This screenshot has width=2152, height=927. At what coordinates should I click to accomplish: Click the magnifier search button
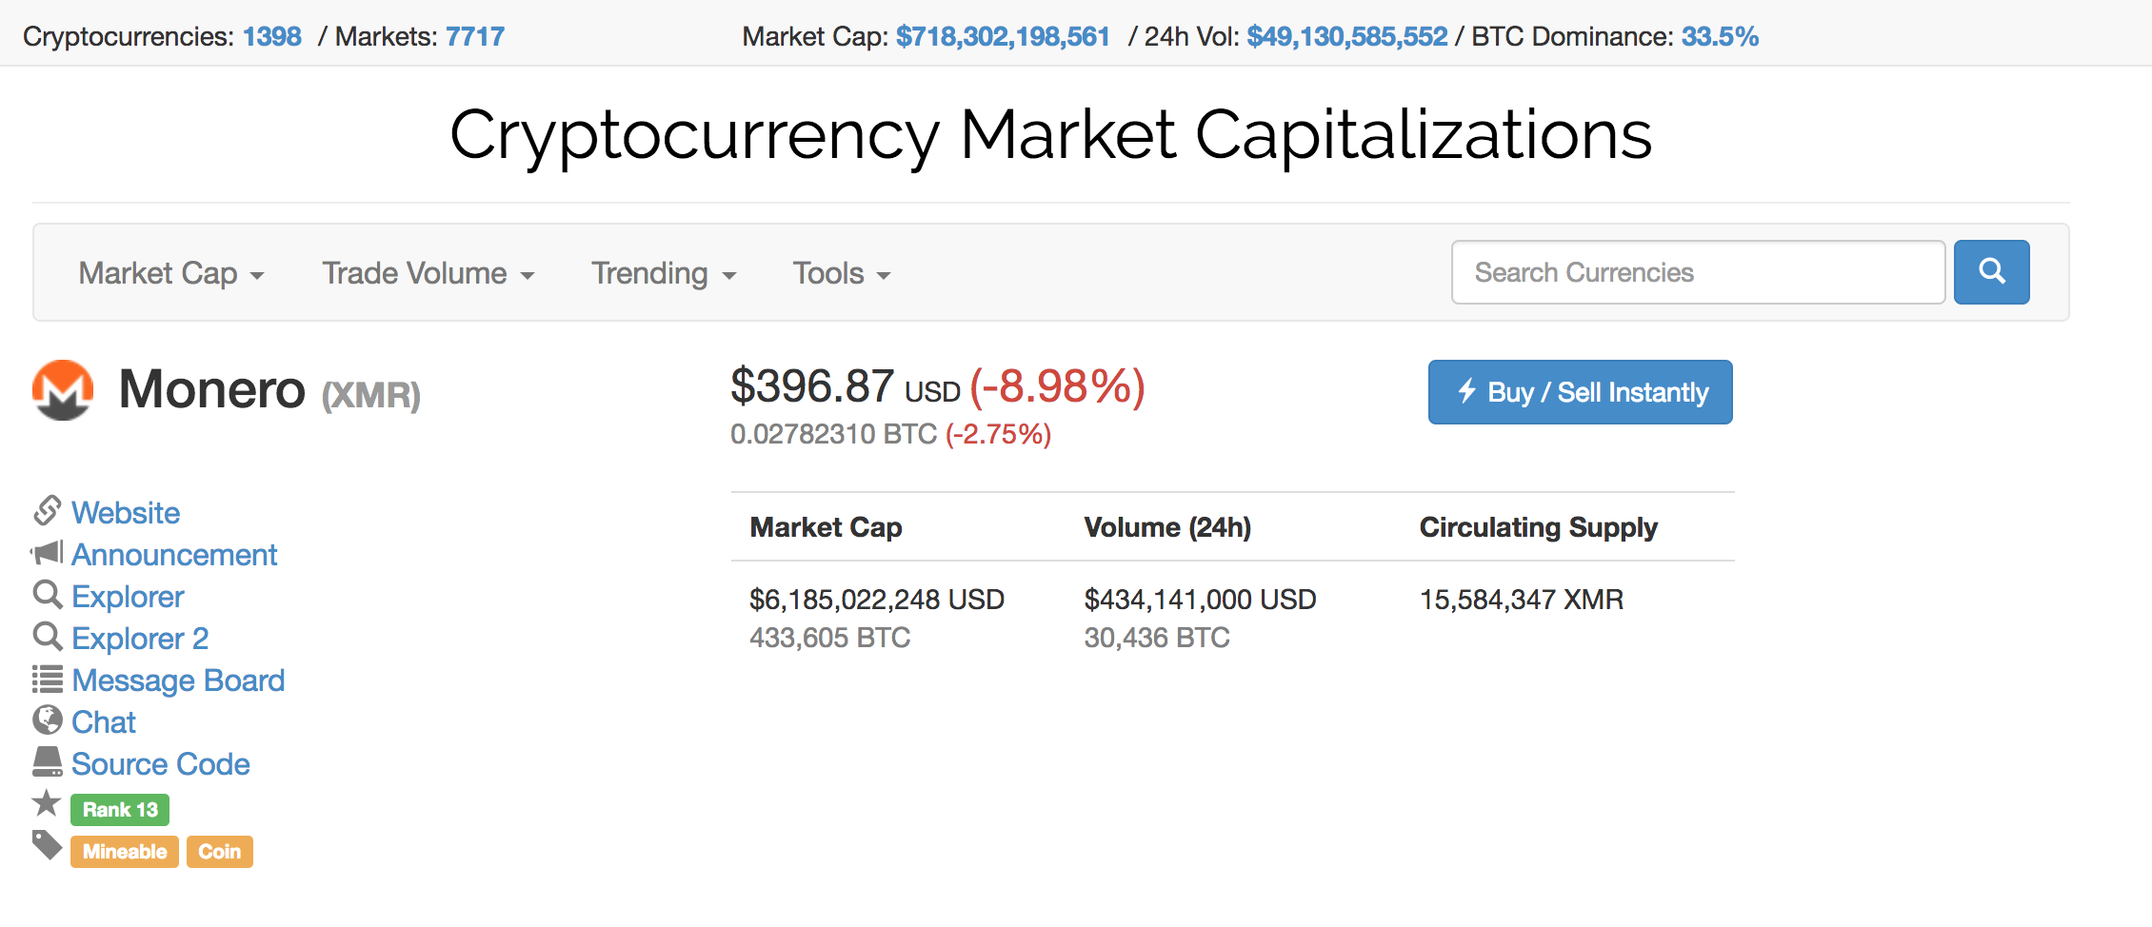[1991, 272]
